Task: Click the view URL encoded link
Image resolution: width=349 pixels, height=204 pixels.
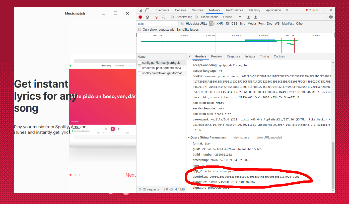Action: 269,138
